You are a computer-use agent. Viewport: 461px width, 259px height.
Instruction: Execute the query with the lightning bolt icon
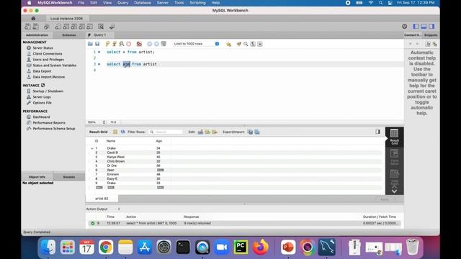(x=107, y=44)
